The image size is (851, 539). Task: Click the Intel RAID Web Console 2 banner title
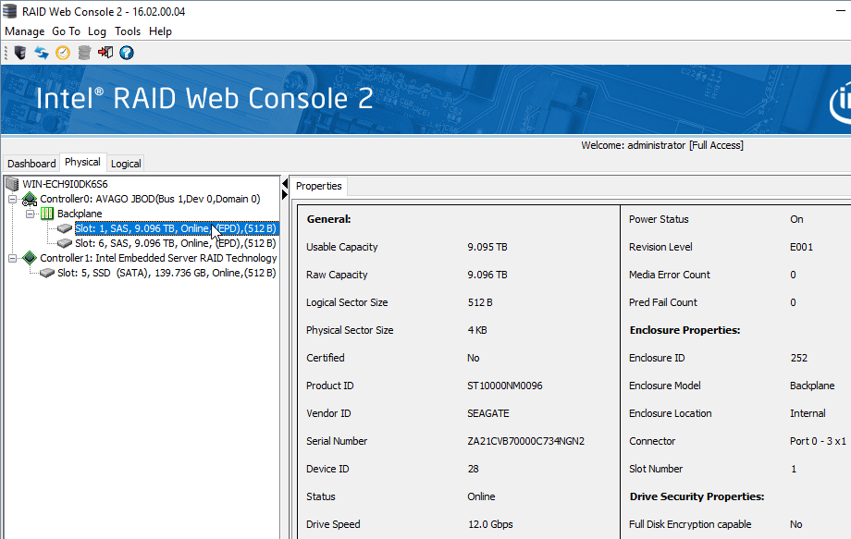pyautogui.click(x=204, y=99)
